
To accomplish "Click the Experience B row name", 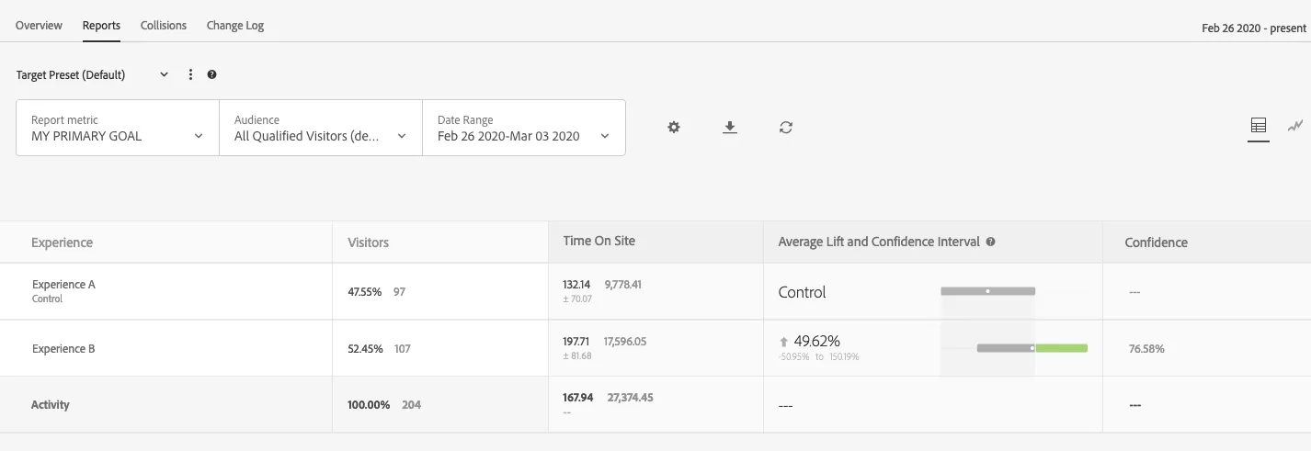I will pyautogui.click(x=63, y=349).
